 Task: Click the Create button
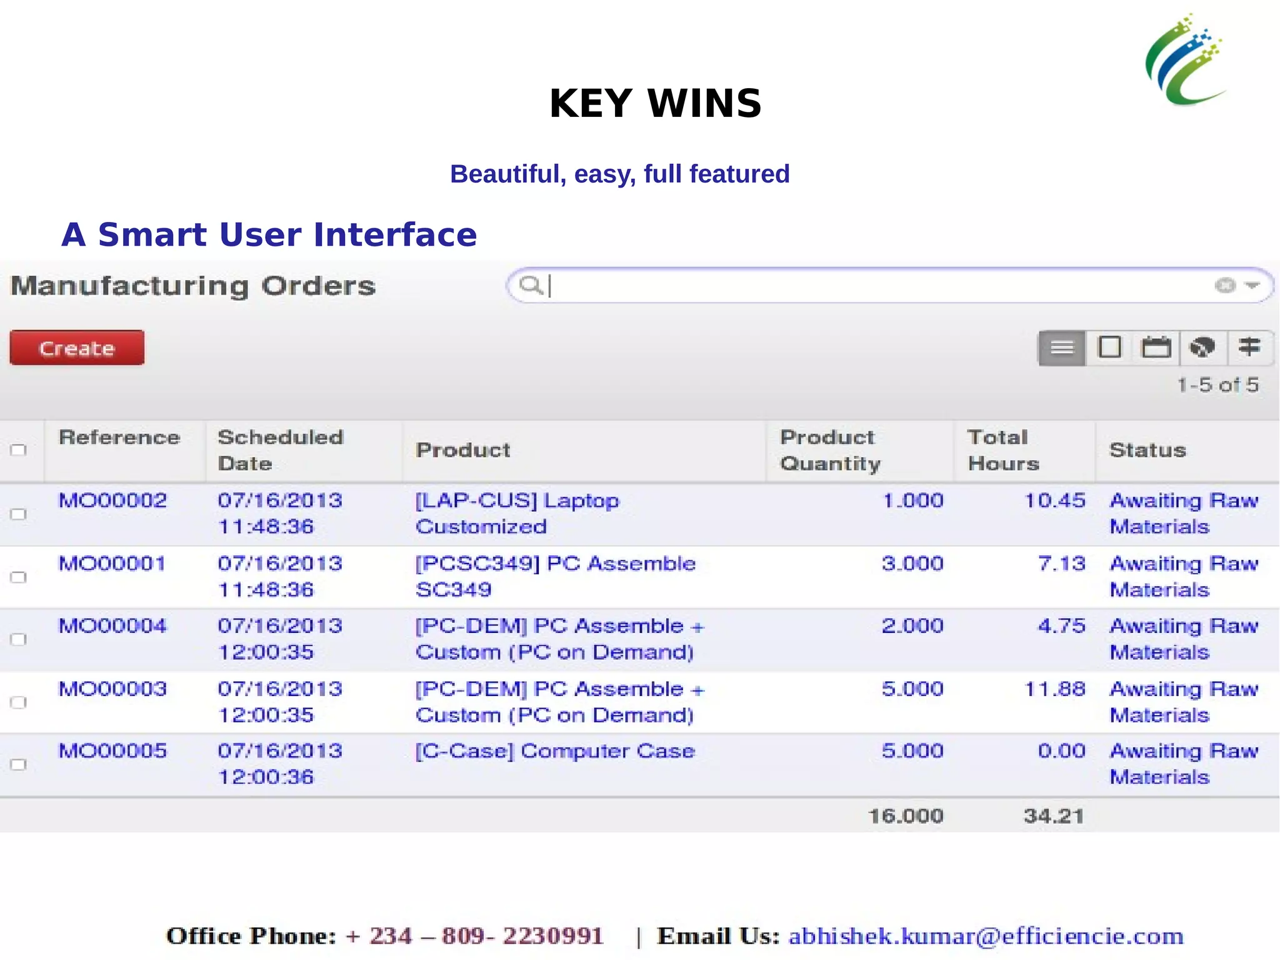pos(77,348)
